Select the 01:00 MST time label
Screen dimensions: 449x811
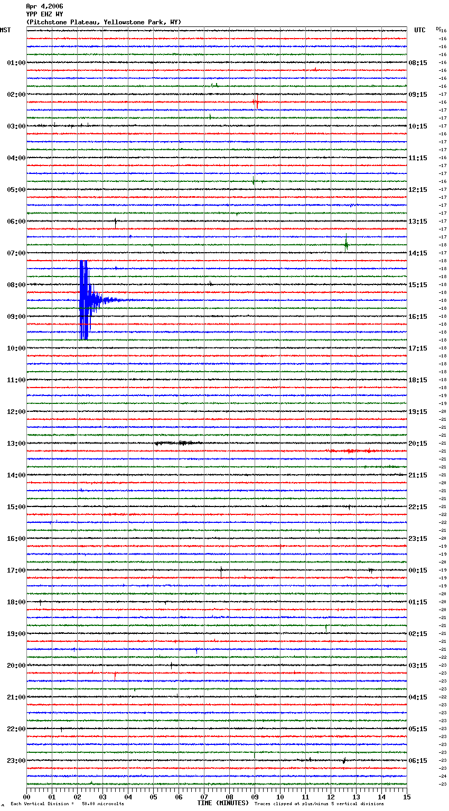16,63
